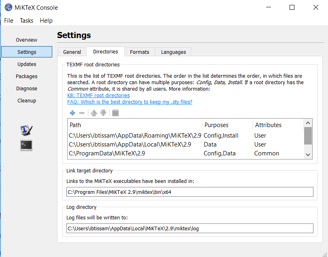
Task: Select the C:\ProgramData\MiKTeX\2.9 root directory row
Action: click(x=107, y=153)
